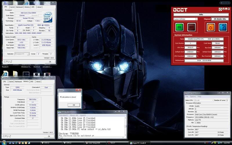Open SPD tab in lower CPU-Z window
The image size is (232, 145).
(x=32, y=82)
